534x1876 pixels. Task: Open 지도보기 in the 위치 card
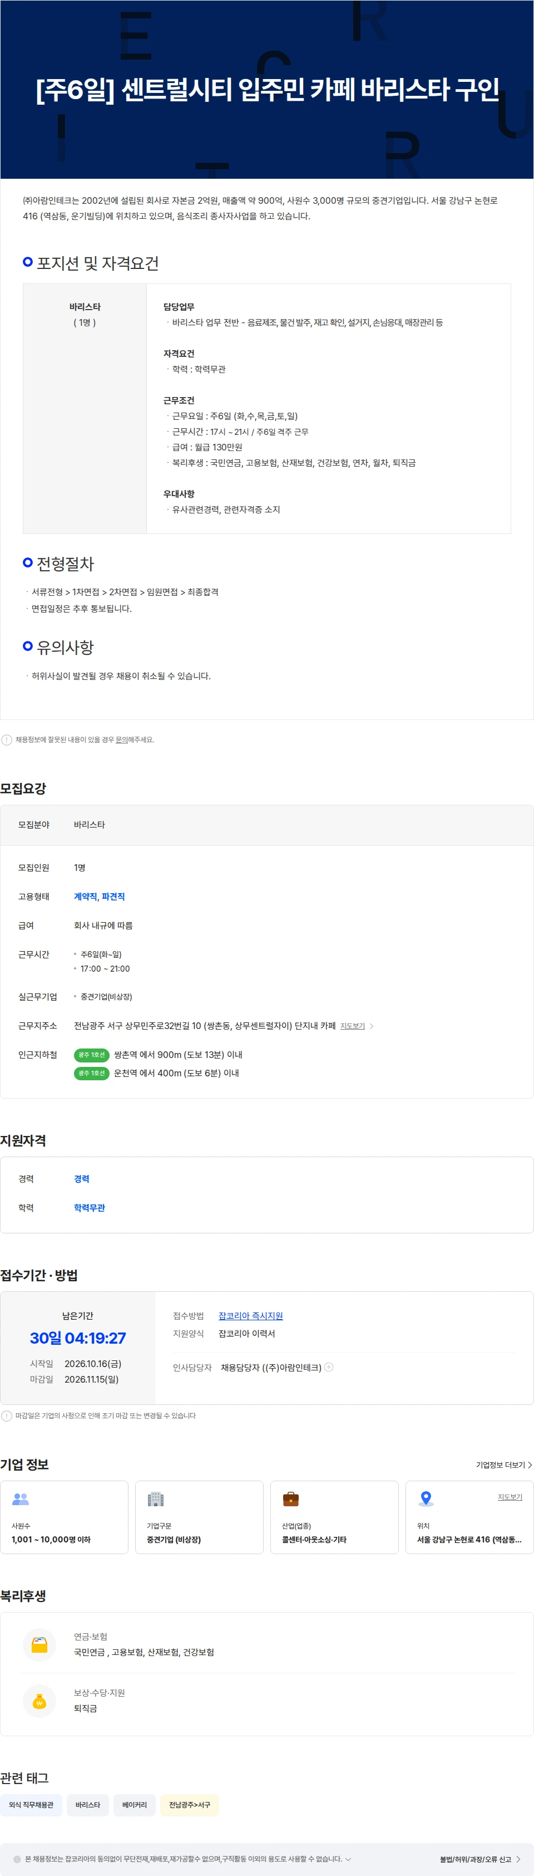click(510, 1497)
